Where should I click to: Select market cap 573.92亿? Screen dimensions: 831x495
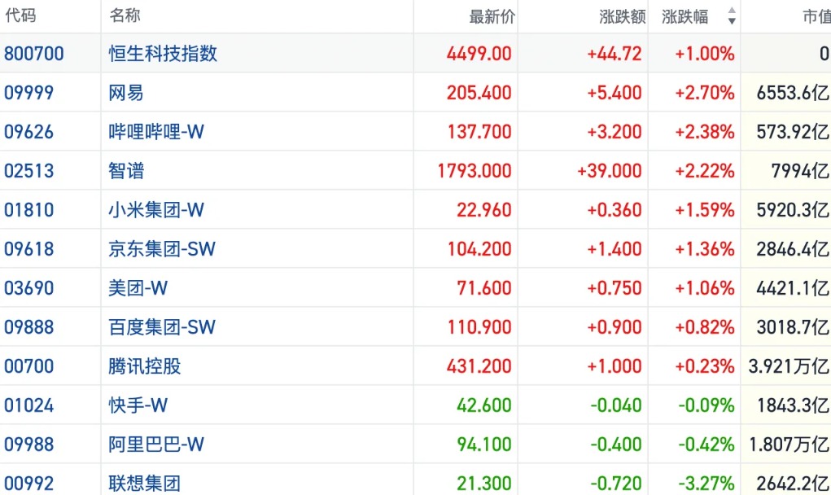click(x=792, y=132)
